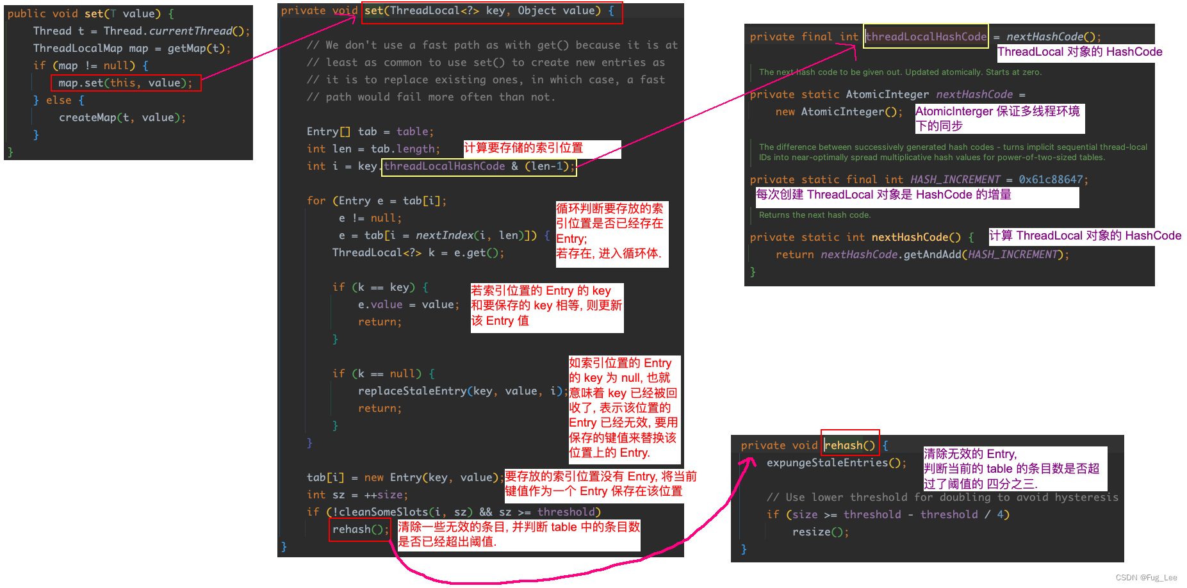This screenshot has height=588, width=1187.
Task: Click the 'new AtomicInteger();' line
Action: tap(839, 111)
